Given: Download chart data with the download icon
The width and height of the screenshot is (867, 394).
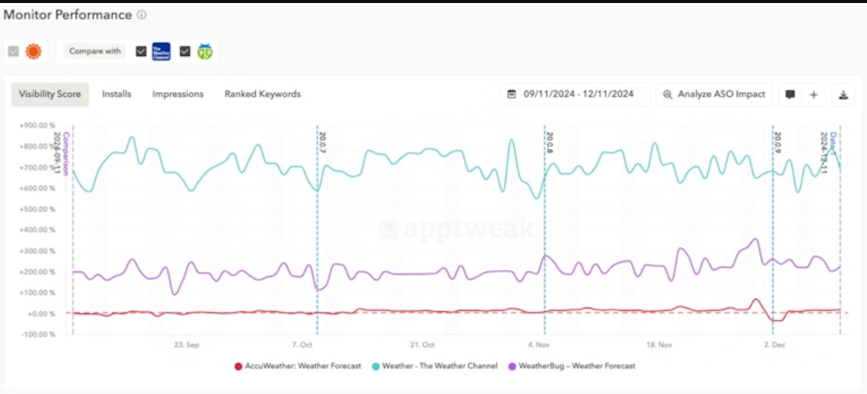Looking at the screenshot, I should coord(843,94).
